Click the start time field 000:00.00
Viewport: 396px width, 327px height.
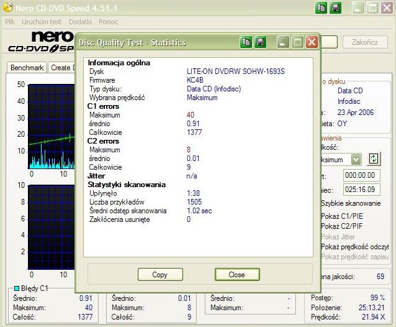(x=362, y=175)
